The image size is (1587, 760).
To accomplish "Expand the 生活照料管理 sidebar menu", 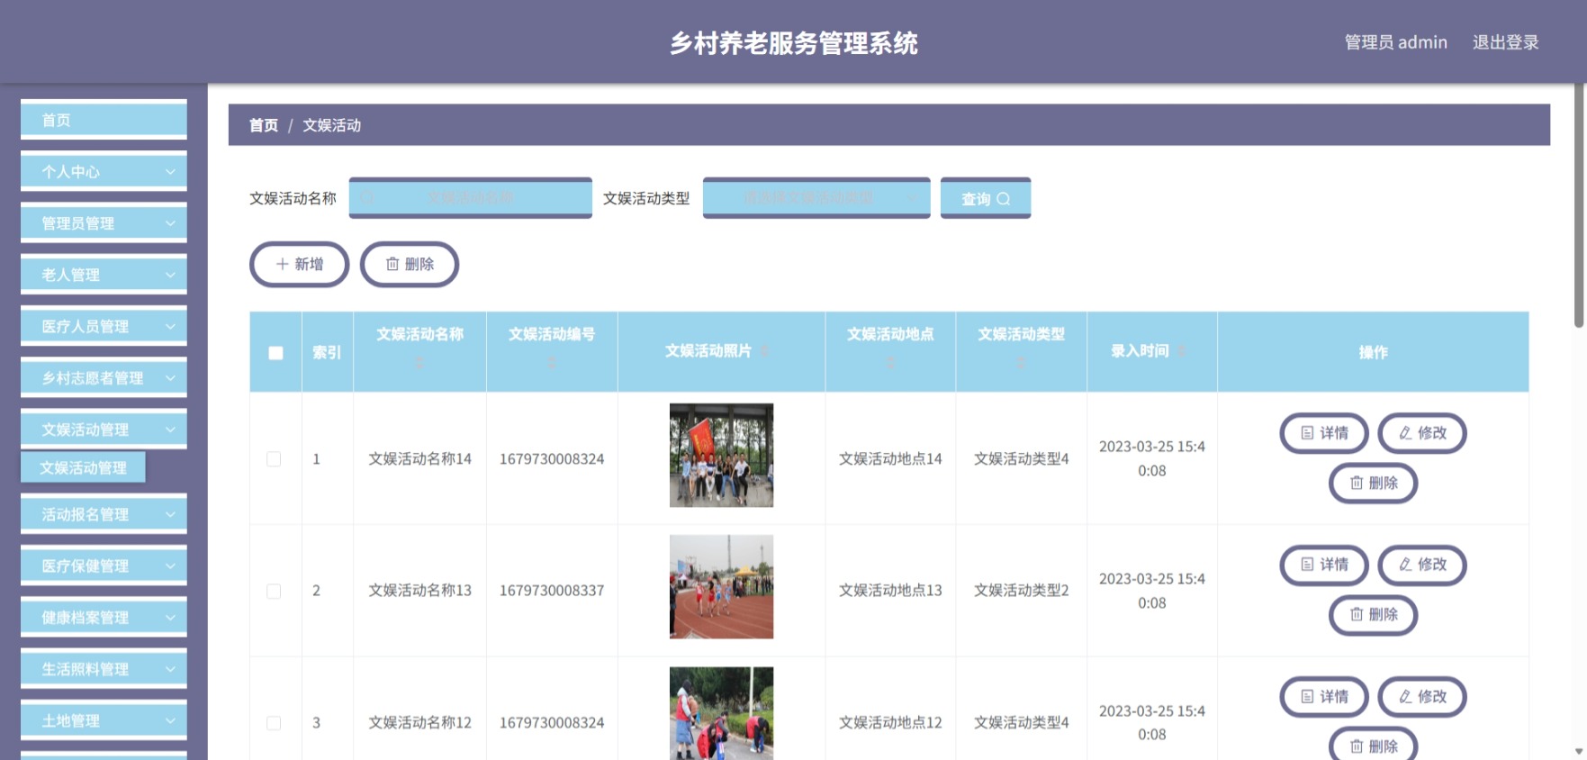I will pyautogui.click(x=104, y=669).
